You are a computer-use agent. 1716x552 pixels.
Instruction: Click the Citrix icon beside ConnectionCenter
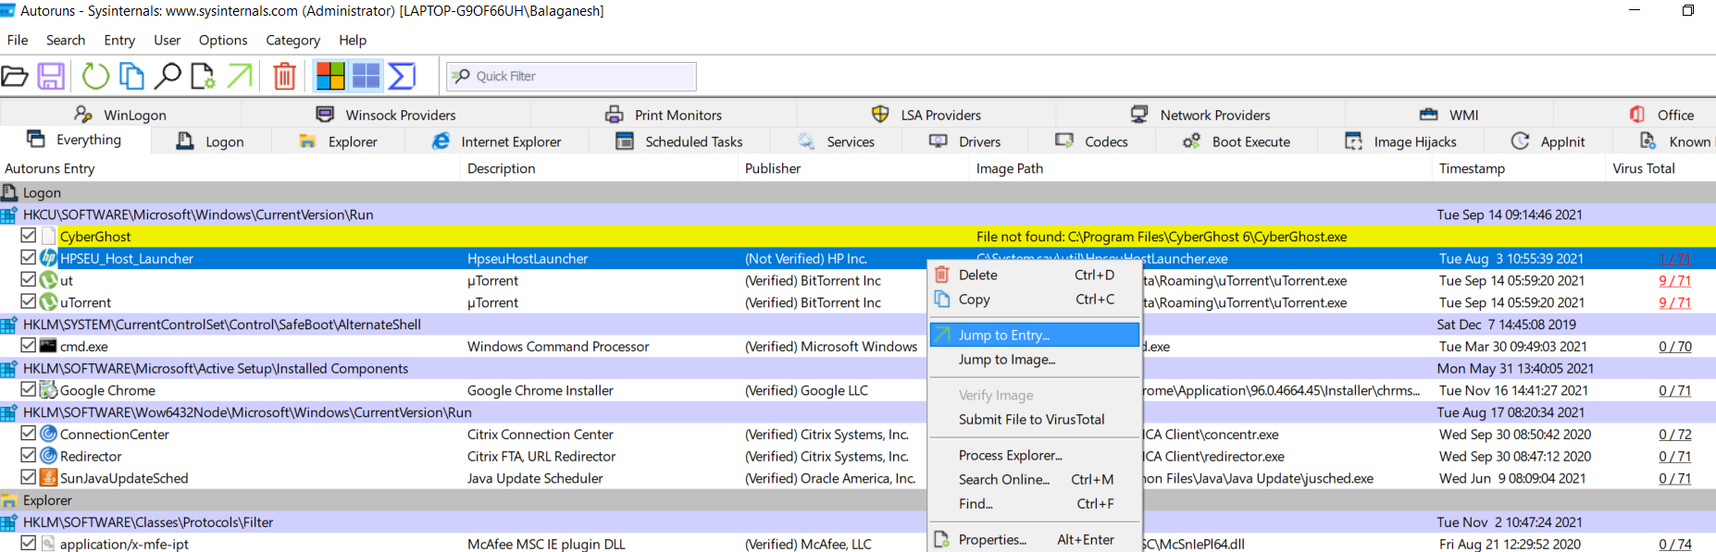point(49,434)
